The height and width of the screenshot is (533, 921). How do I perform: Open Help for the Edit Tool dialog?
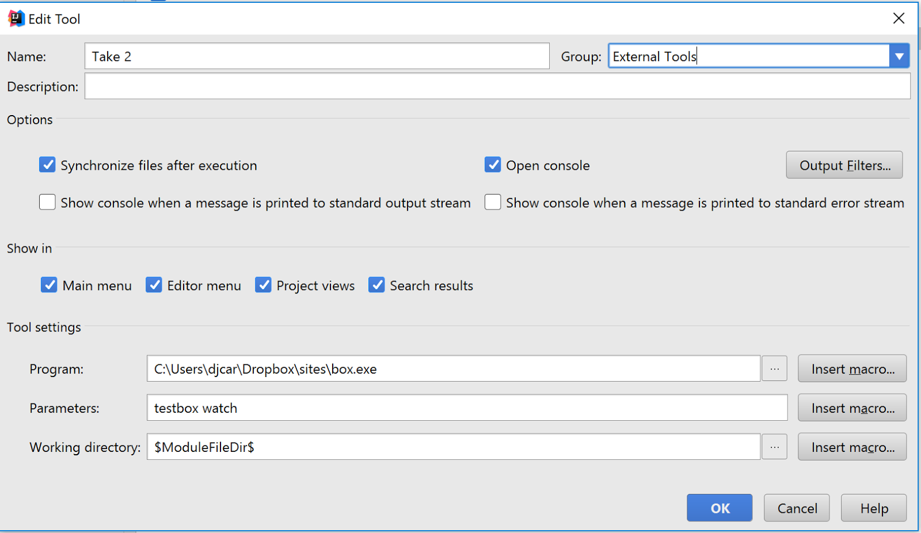(873, 508)
